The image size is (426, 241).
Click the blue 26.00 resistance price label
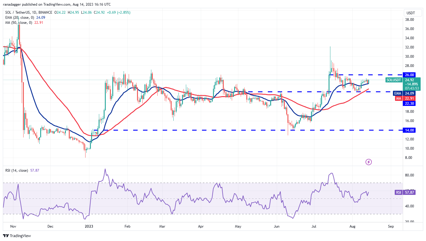click(409, 75)
